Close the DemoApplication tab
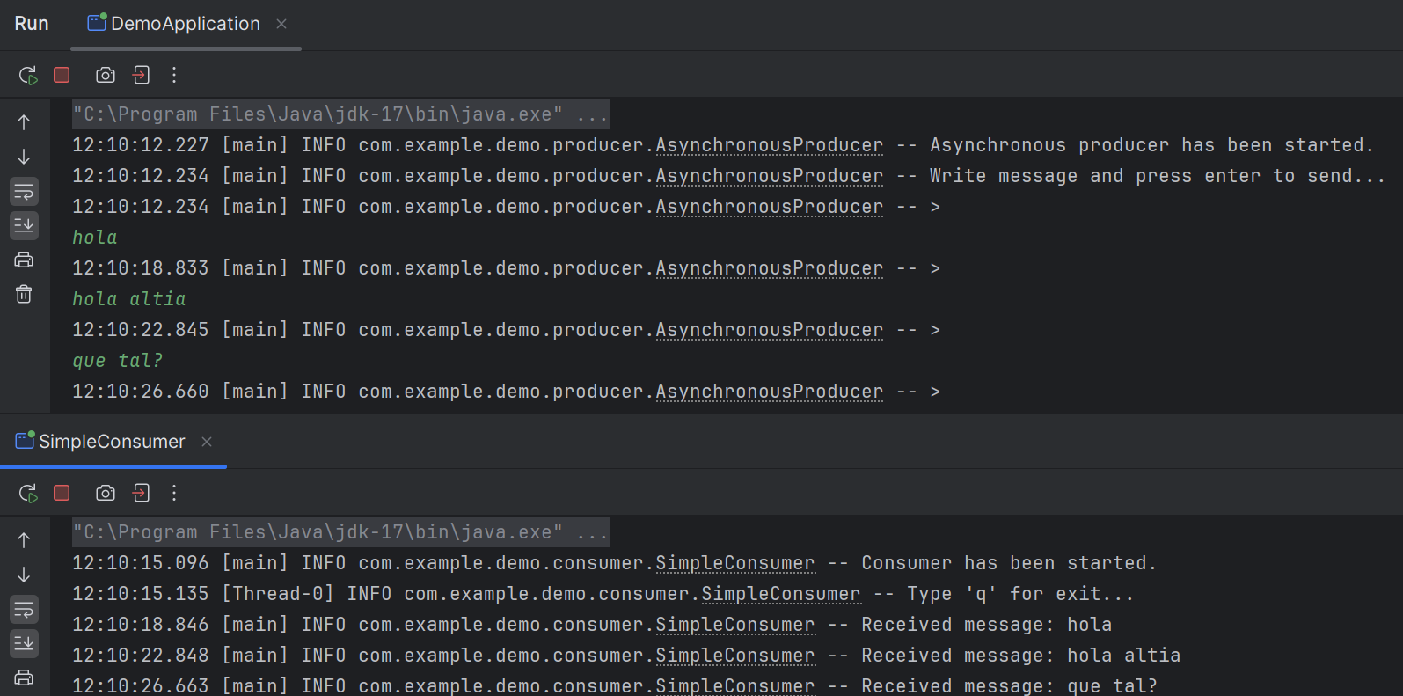 (x=281, y=24)
